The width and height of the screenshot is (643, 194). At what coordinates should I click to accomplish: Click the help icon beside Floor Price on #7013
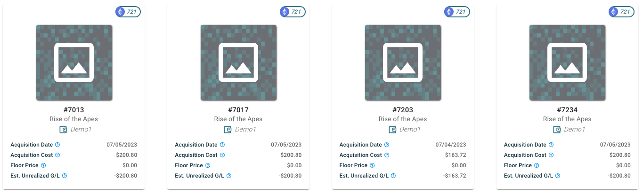point(43,165)
